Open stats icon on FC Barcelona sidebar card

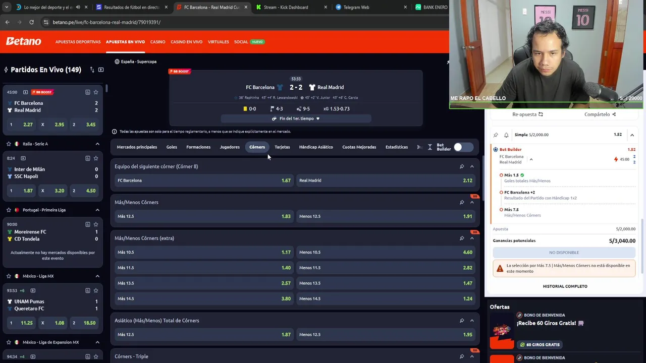point(88,92)
